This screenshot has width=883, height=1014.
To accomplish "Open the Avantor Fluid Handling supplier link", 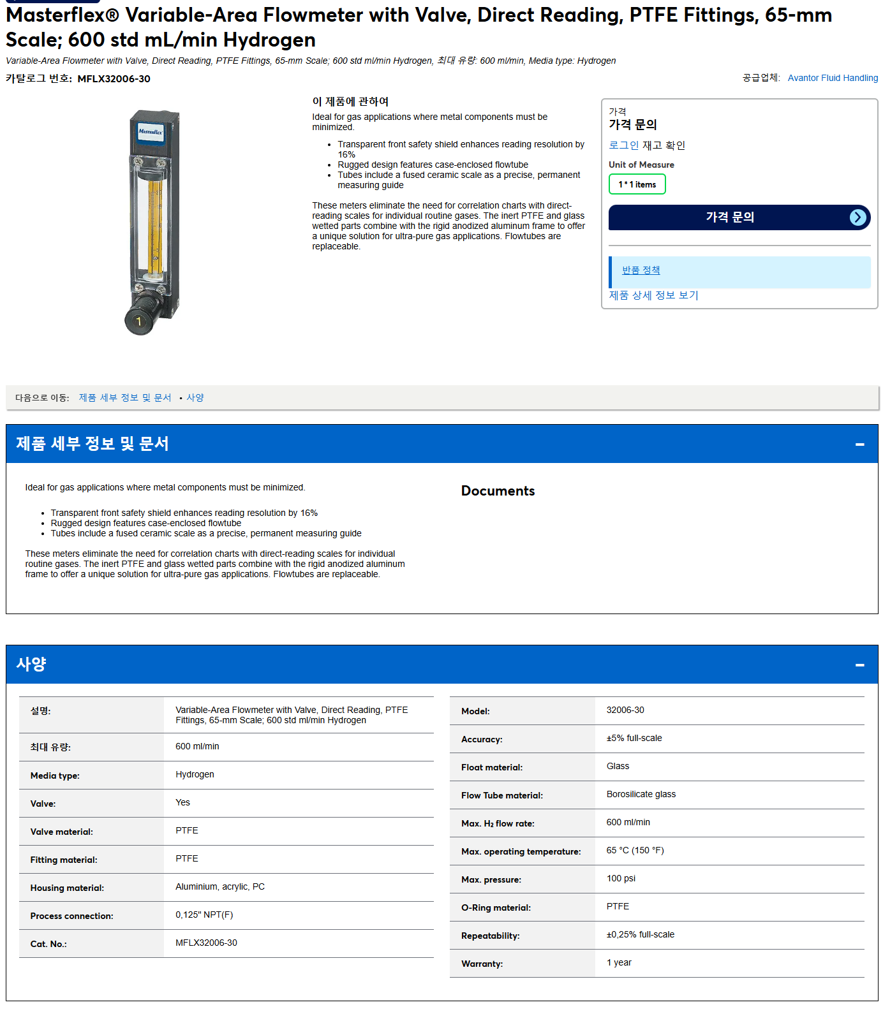I will (833, 78).
